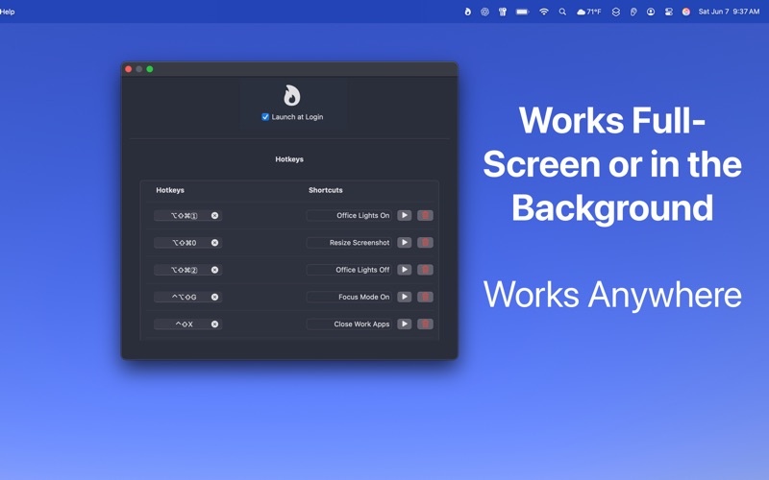Clear the hotkey for Office Lights On
Image resolution: width=769 pixels, height=480 pixels.
[x=214, y=215]
